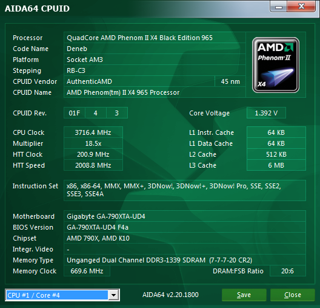The width and height of the screenshot is (320, 308).
Task: Click the Motherboard label
Action: point(34,216)
